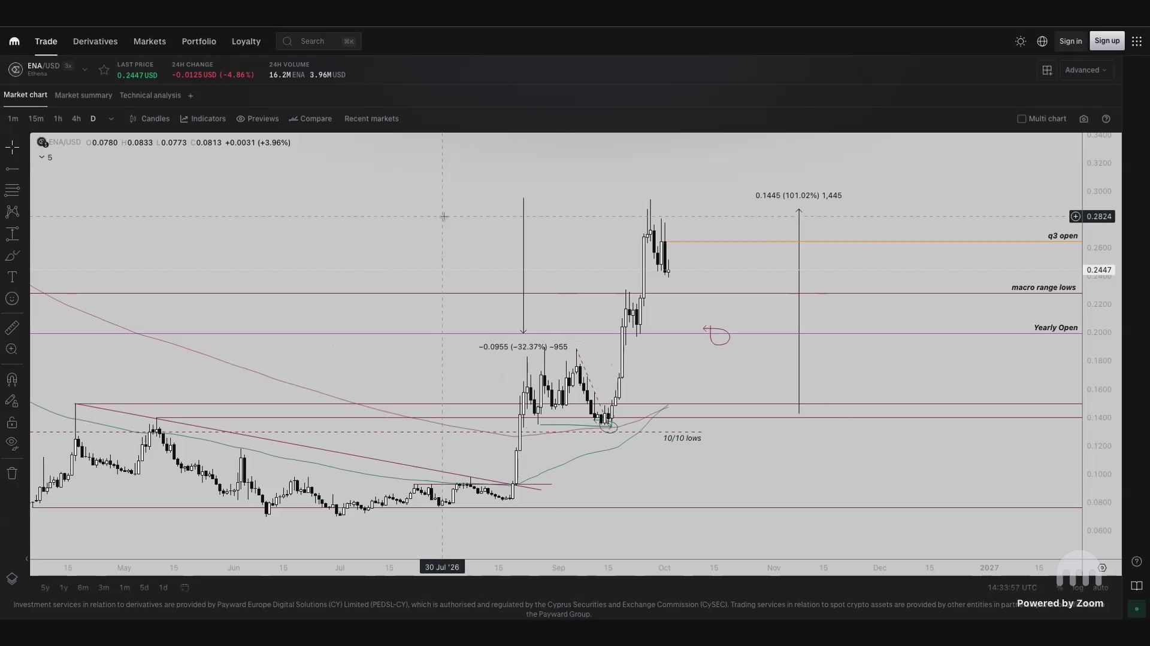This screenshot has height=646, width=1150.
Task: Expand the timeframe interval dropdown
Action: coord(111,119)
